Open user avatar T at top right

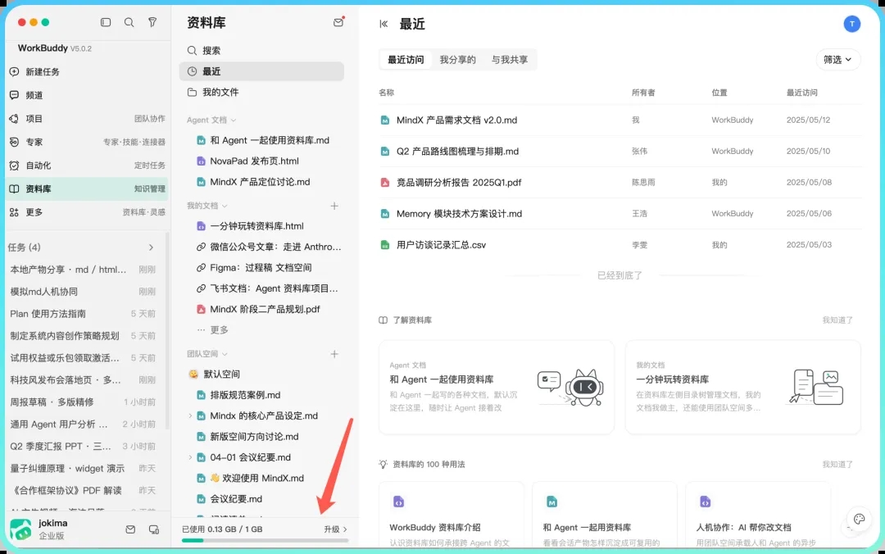pos(851,24)
